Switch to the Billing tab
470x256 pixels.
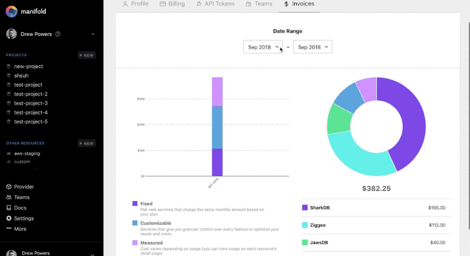click(172, 4)
